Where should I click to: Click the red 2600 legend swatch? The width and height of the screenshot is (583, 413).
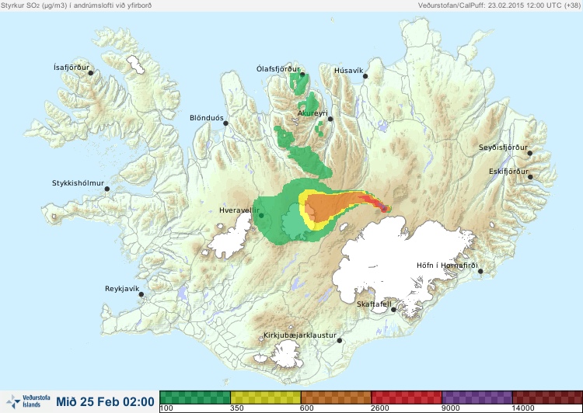coord(407,397)
